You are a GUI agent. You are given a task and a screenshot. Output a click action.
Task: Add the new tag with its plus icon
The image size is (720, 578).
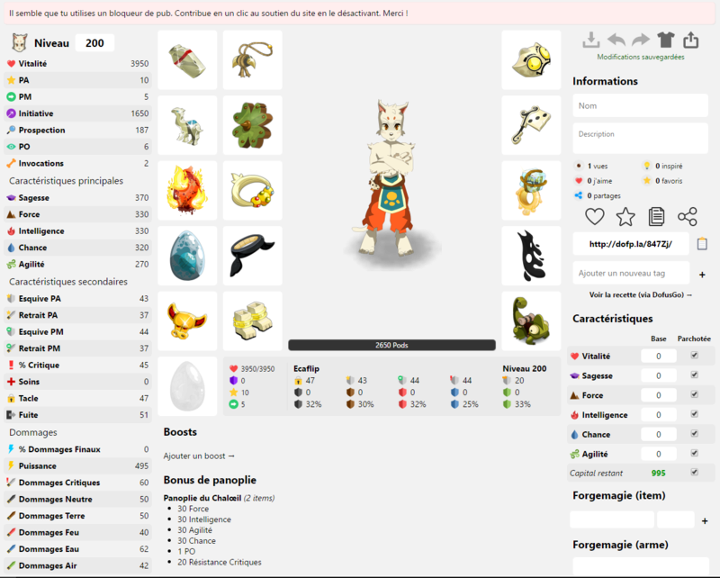(x=702, y=275)
